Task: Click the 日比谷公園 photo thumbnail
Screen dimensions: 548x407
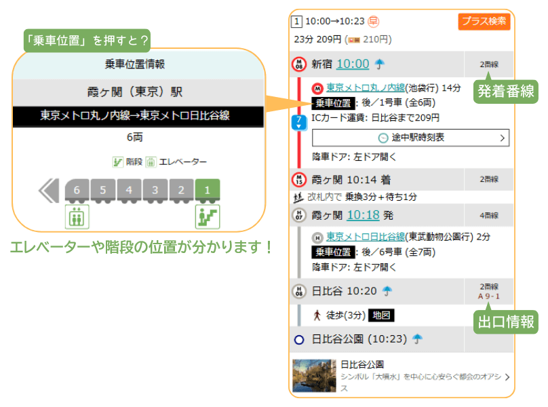Action: [311, 373]
